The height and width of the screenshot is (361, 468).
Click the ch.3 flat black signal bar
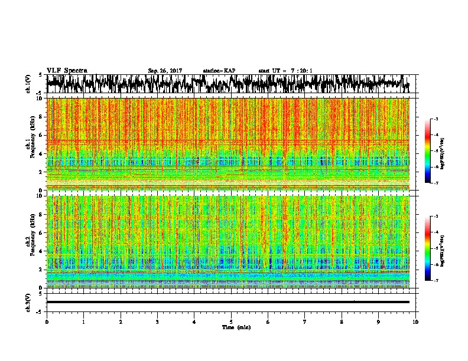tap(228, 302)
